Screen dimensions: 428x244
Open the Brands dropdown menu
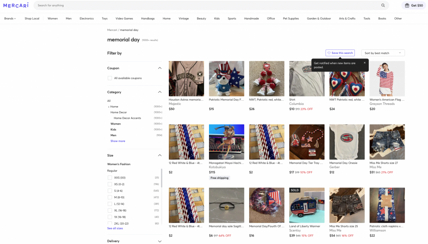(10, 18)
